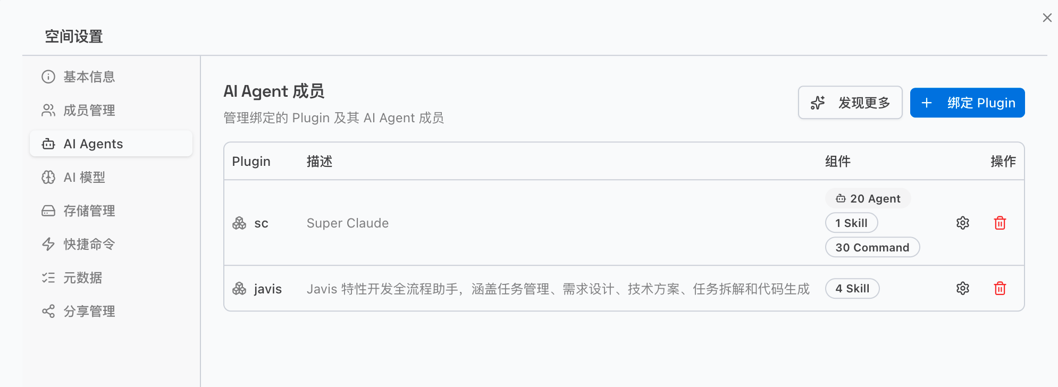This screenshot has width=1058, height=387.
Task: Select the 元数据 checklist icon
Action: (x=48, y=277)
